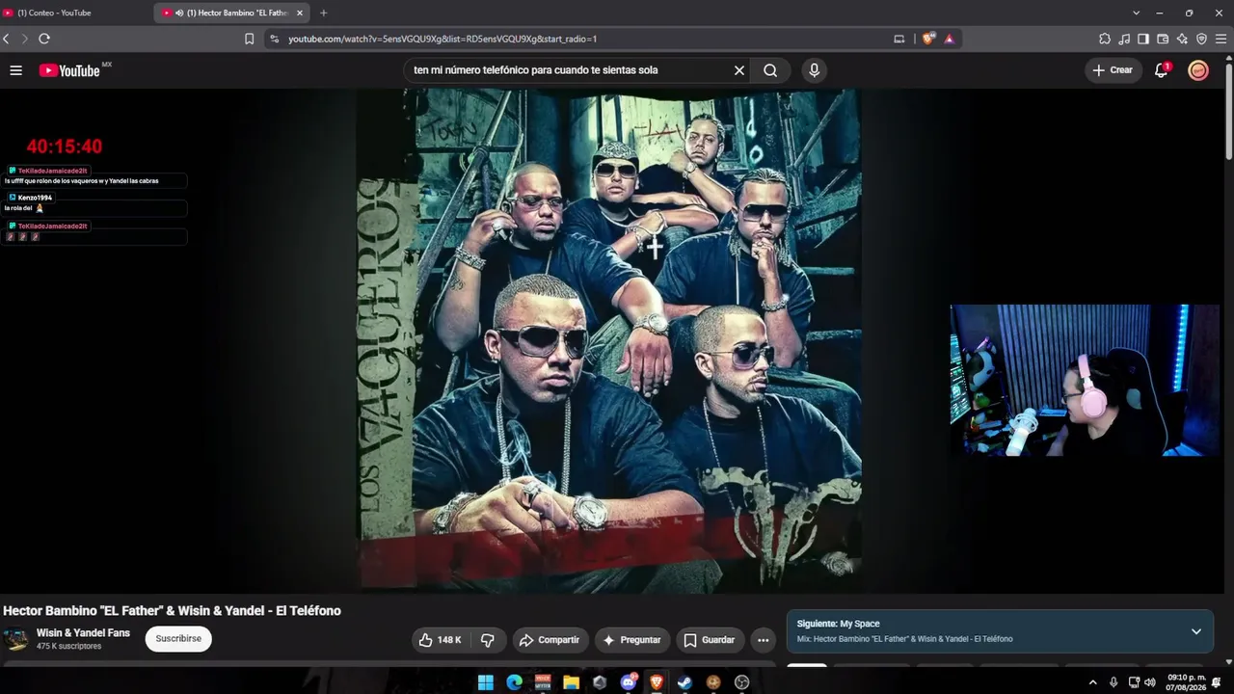This screenshot has height=694, width=1234.
Task: Switch to the Conteo - YouTube tab
Action: point(72,13)
